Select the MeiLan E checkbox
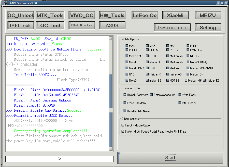 147,62
